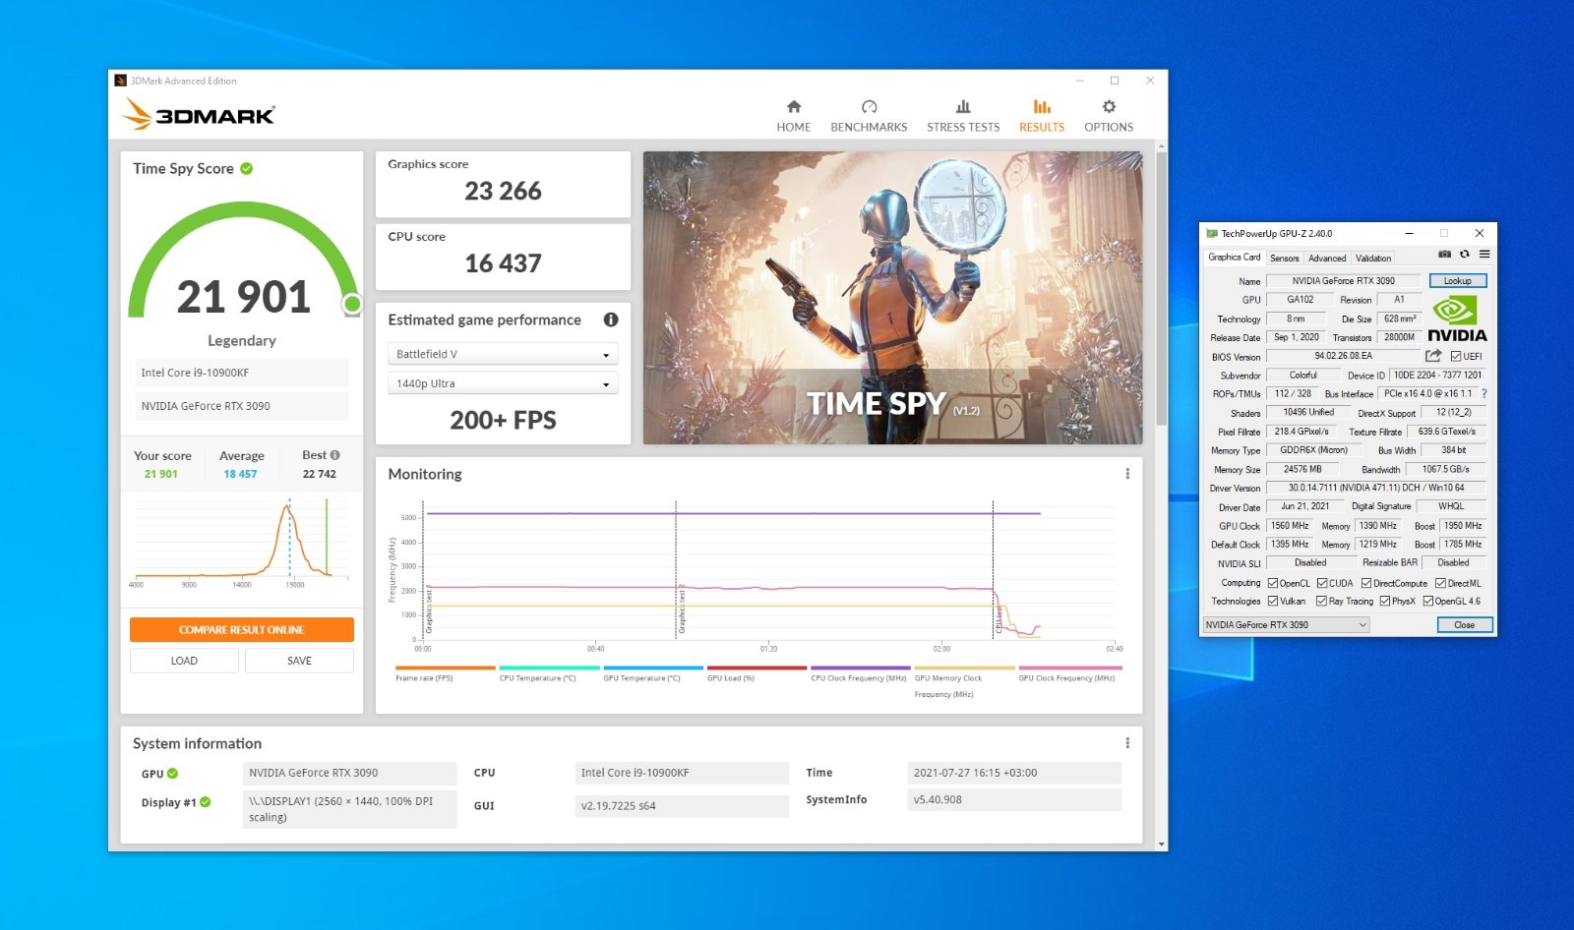The image size is (1574, 930).
Task: Click the 3DMark vertical scrollbar thumb
Action: [x=1162, y=288]
